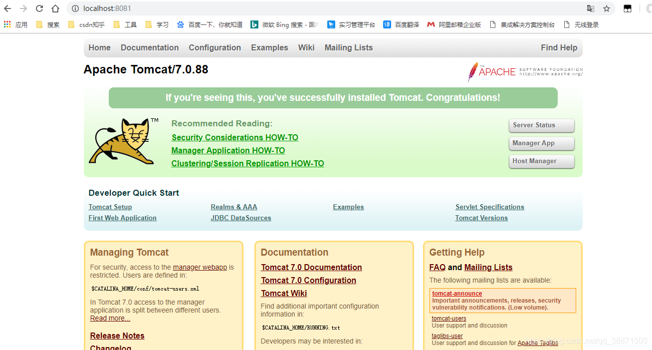Open the Tomcat Setup link

pos(110,207)
